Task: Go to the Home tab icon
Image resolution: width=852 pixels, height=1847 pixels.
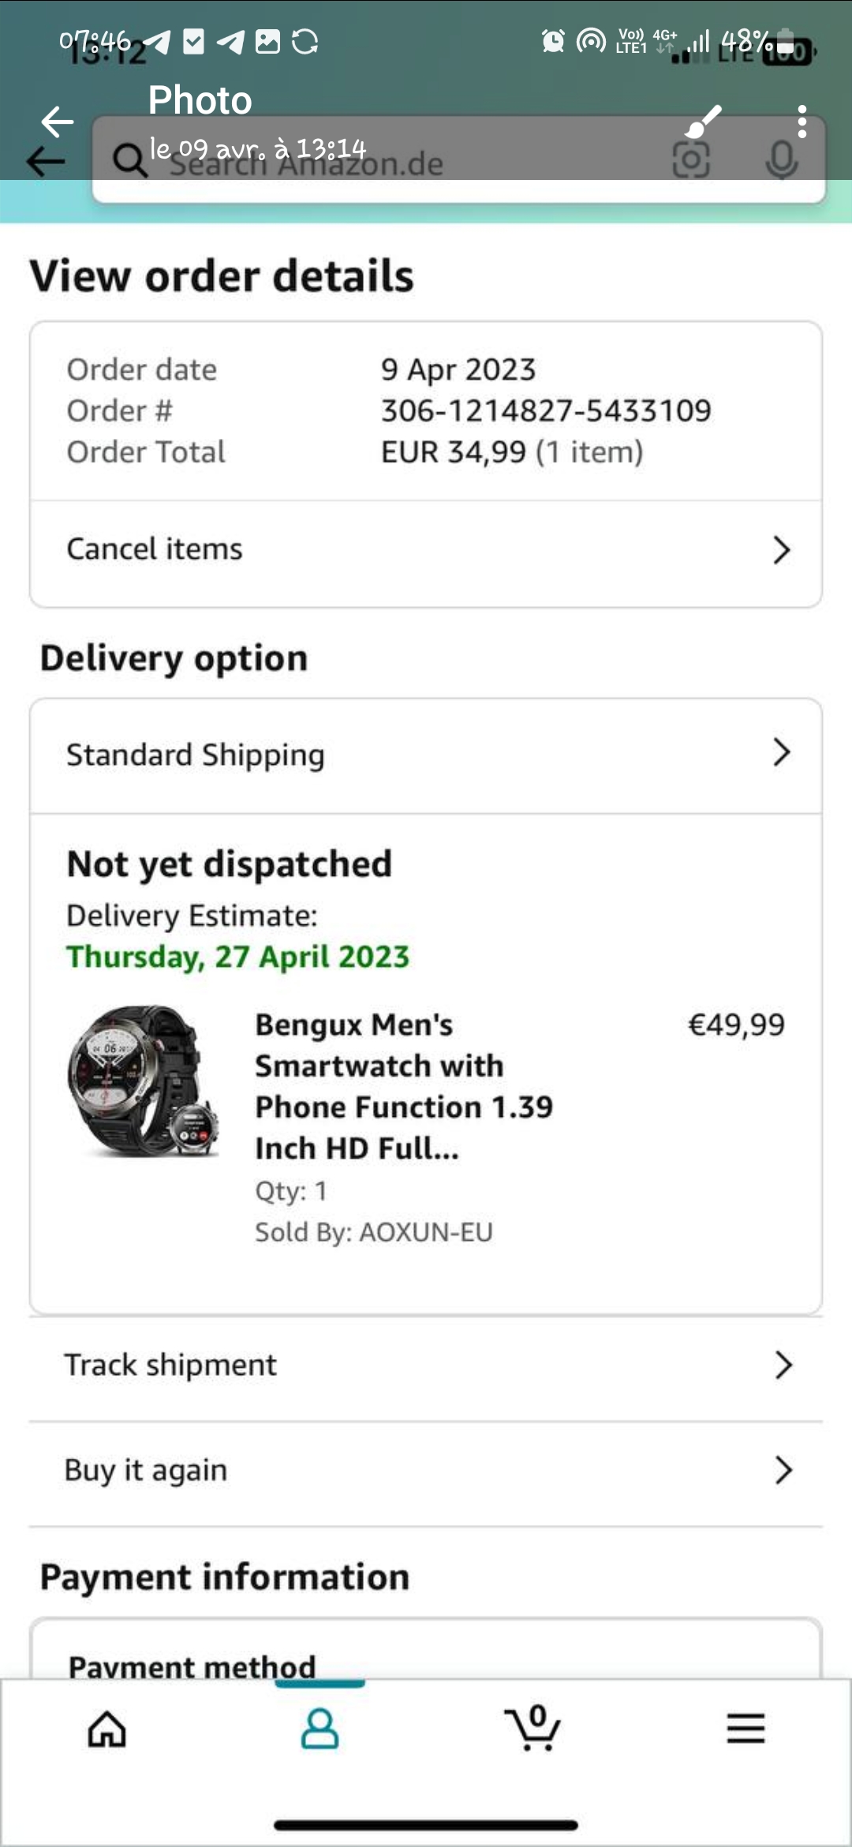Action: (x=107, y=1730)
